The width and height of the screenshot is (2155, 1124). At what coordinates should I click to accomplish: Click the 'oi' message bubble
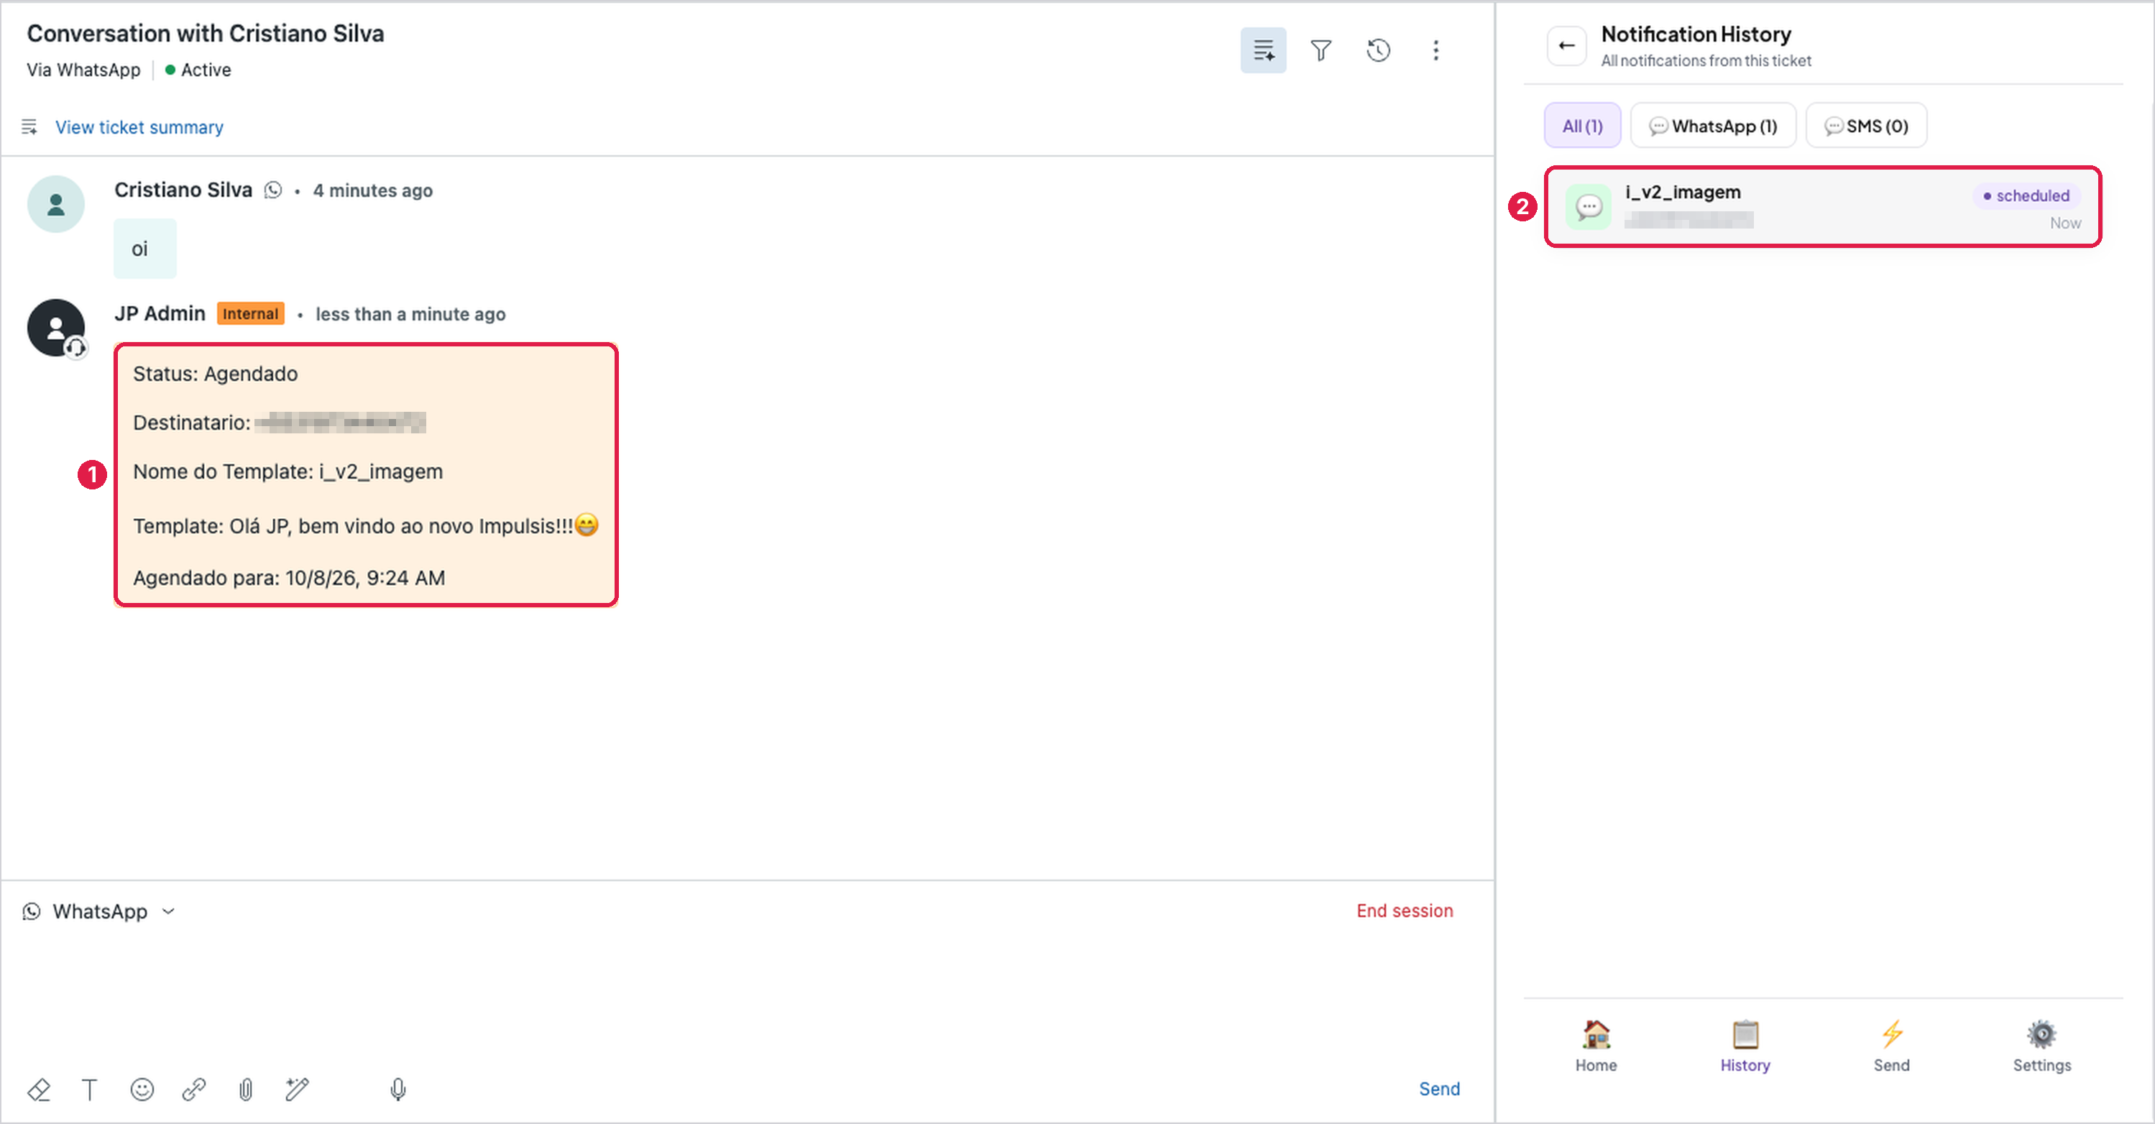click(x=144, y=249)
